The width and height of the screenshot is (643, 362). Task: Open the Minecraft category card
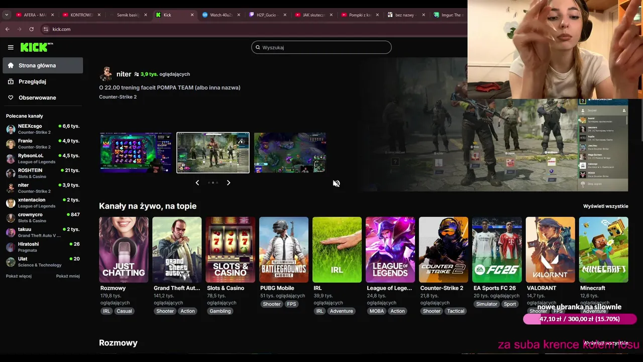[603, 249]
